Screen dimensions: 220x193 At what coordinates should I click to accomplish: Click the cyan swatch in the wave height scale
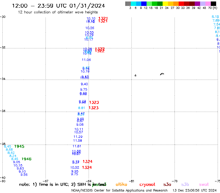click(133, 4)
